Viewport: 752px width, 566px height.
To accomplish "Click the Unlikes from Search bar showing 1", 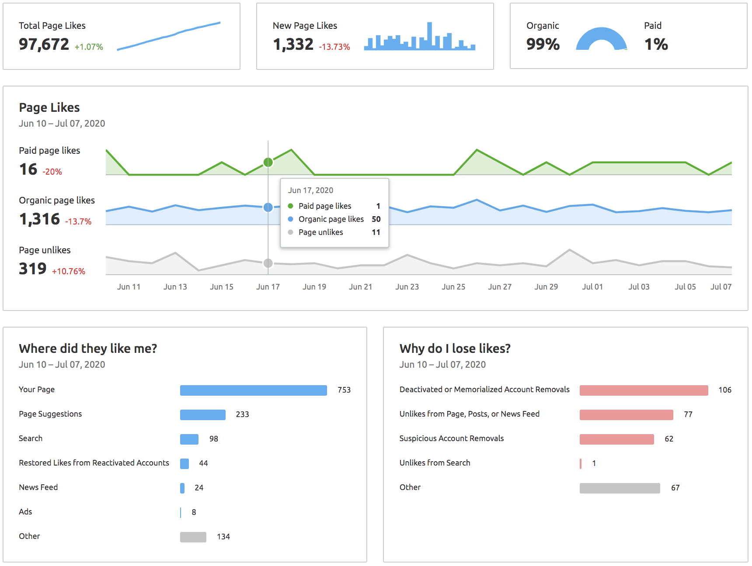I will (x=581, y=464).
